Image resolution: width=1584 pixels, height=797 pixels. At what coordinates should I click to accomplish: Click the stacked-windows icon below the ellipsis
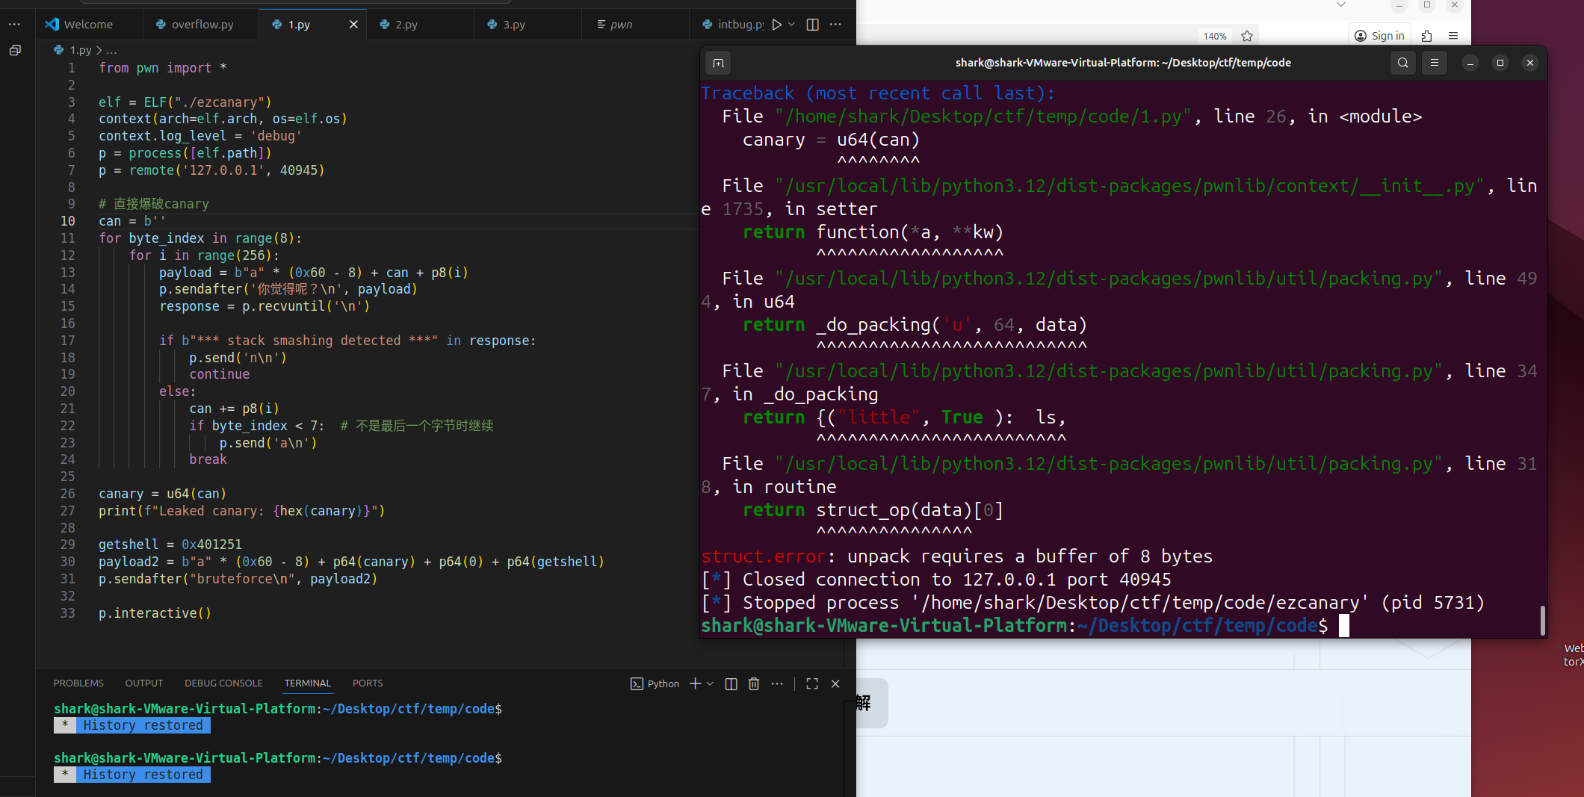click(15, 50)
